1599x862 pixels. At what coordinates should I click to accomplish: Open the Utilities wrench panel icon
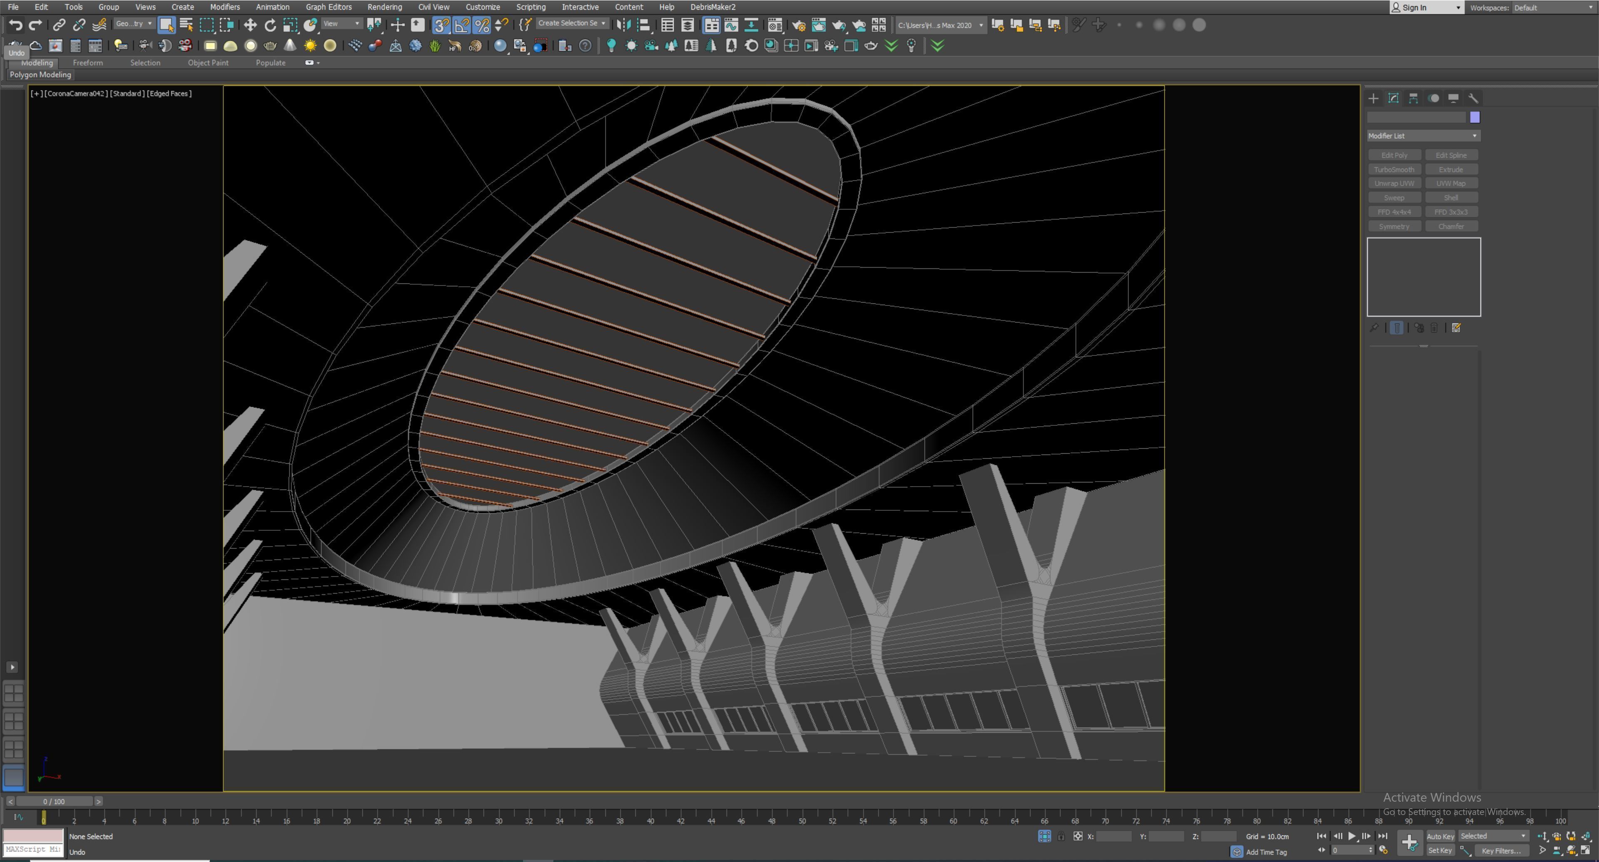point(1473,98)
